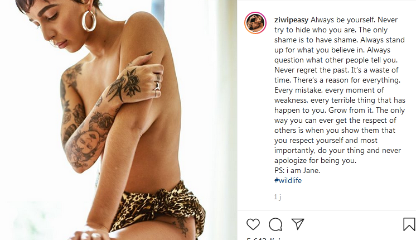
Task: Click the 'PS: i am Jane.' caption line
Action: (x=297, y=170)
